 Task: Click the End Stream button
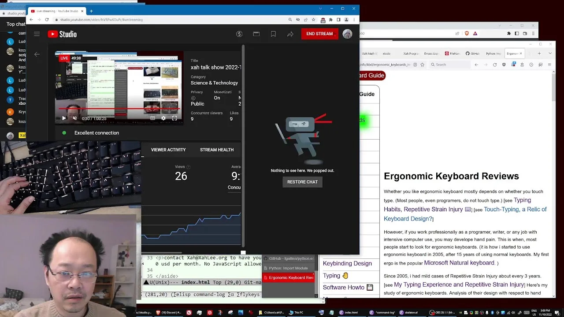coord(319,34)
